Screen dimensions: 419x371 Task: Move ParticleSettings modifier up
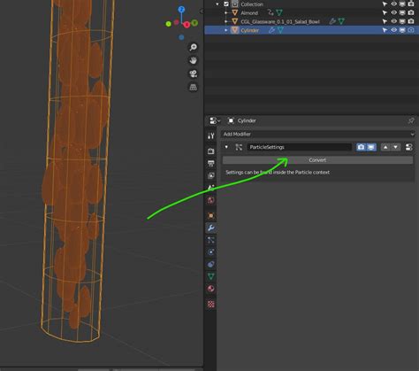tap(385, 147)
